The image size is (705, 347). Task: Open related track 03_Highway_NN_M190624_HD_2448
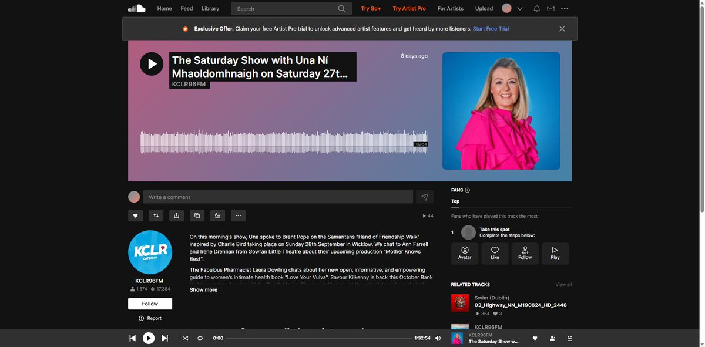521,305
